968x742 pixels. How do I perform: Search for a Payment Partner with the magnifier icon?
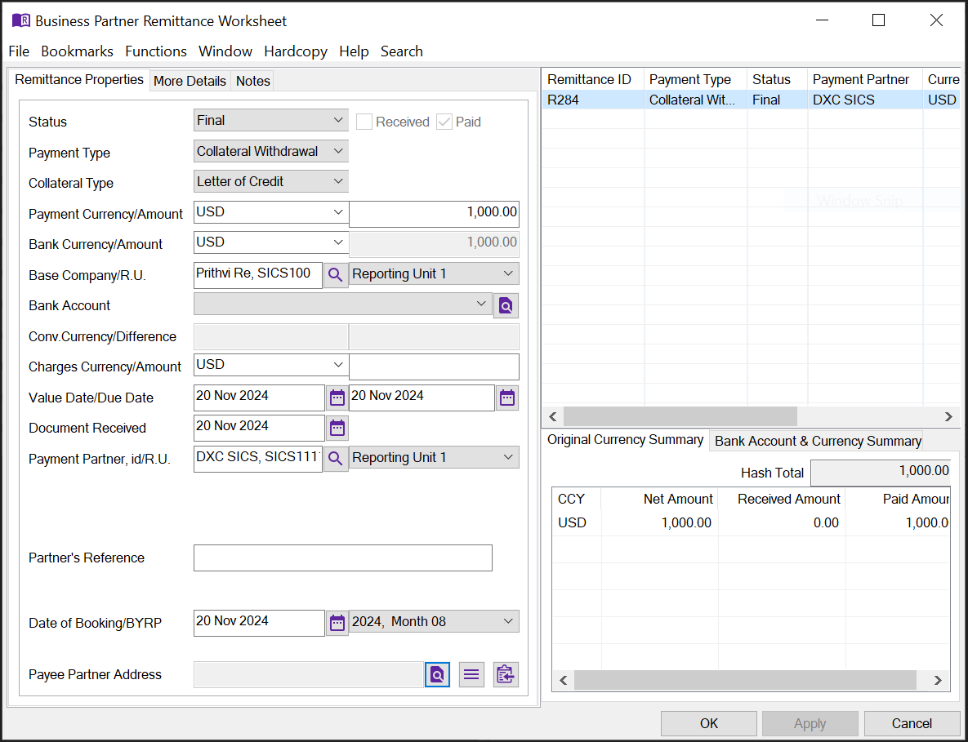coord(336,459)
